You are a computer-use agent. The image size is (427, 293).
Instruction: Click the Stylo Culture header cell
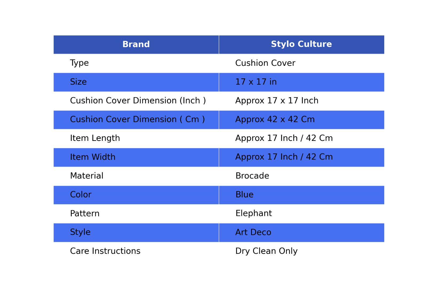[302, 44]
